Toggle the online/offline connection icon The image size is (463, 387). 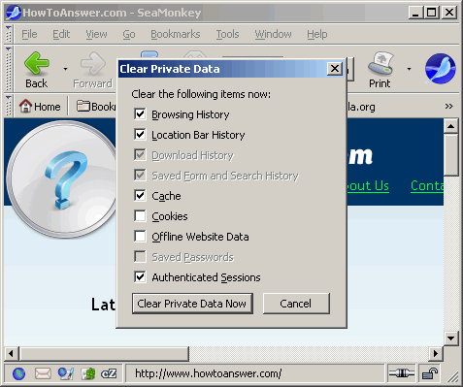401,373
